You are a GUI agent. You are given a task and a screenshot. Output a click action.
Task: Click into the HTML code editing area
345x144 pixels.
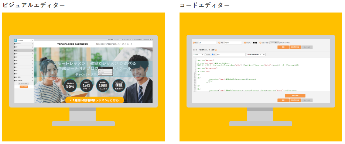[x=261, y=75]
